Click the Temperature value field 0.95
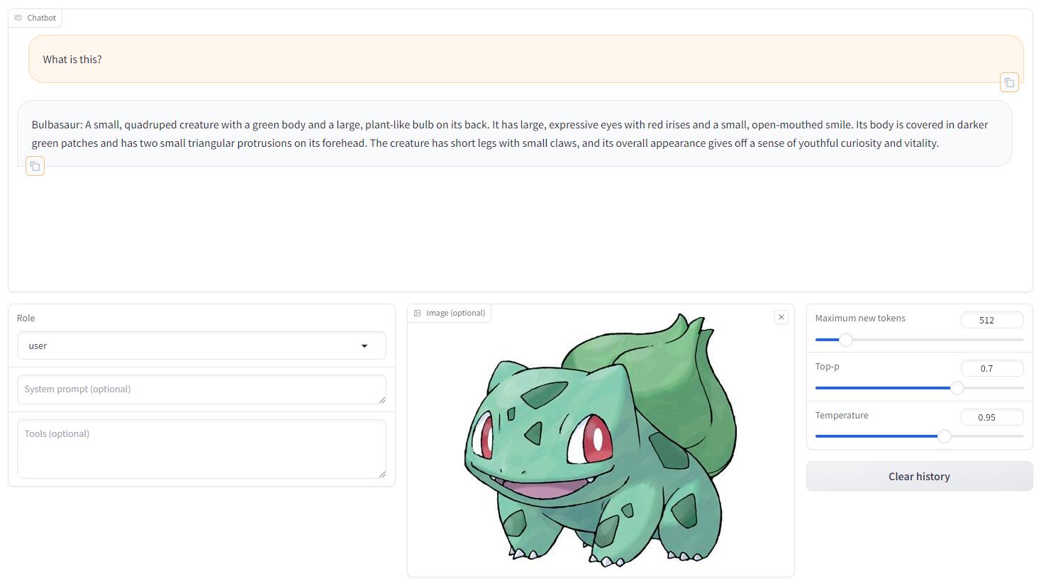Screen dimensions: 1041x588 [x=992, y=417]
